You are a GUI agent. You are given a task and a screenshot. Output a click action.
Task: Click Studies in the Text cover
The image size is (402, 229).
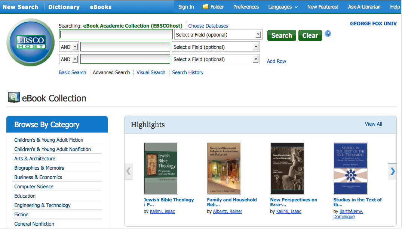tap(350, 169)
